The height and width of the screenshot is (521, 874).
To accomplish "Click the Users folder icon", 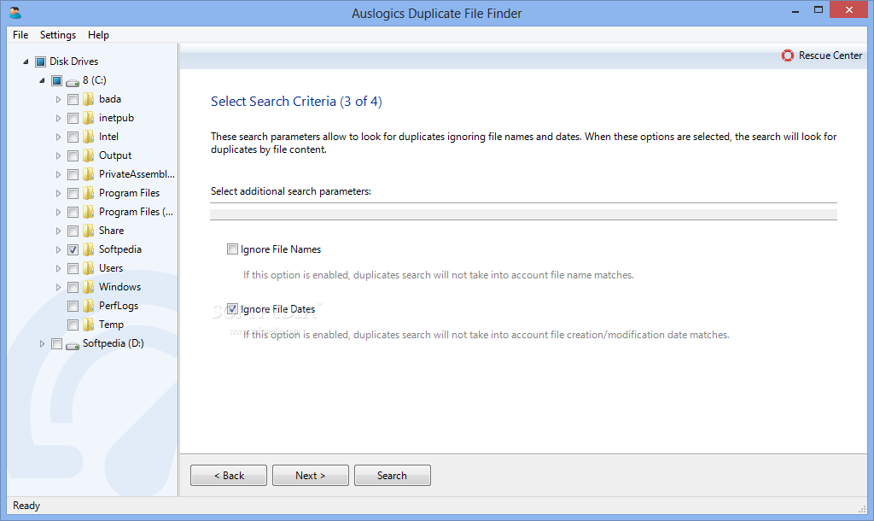I will pos(88,268).
